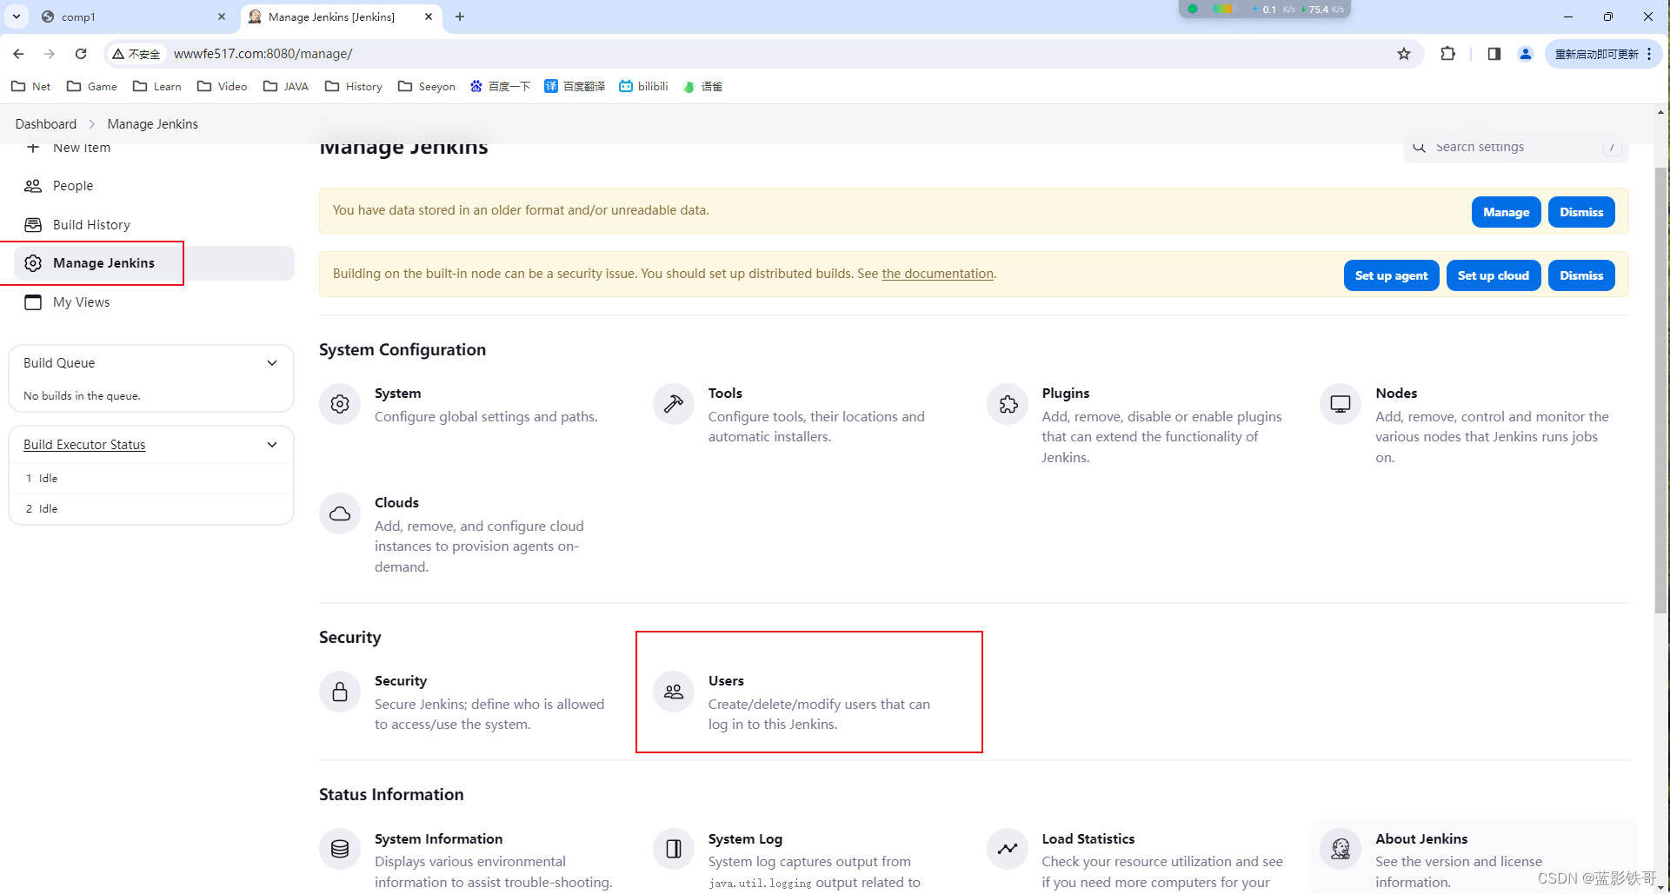Click the Build History sidebar icon
Screen dimensions: 1670x894
33,225
